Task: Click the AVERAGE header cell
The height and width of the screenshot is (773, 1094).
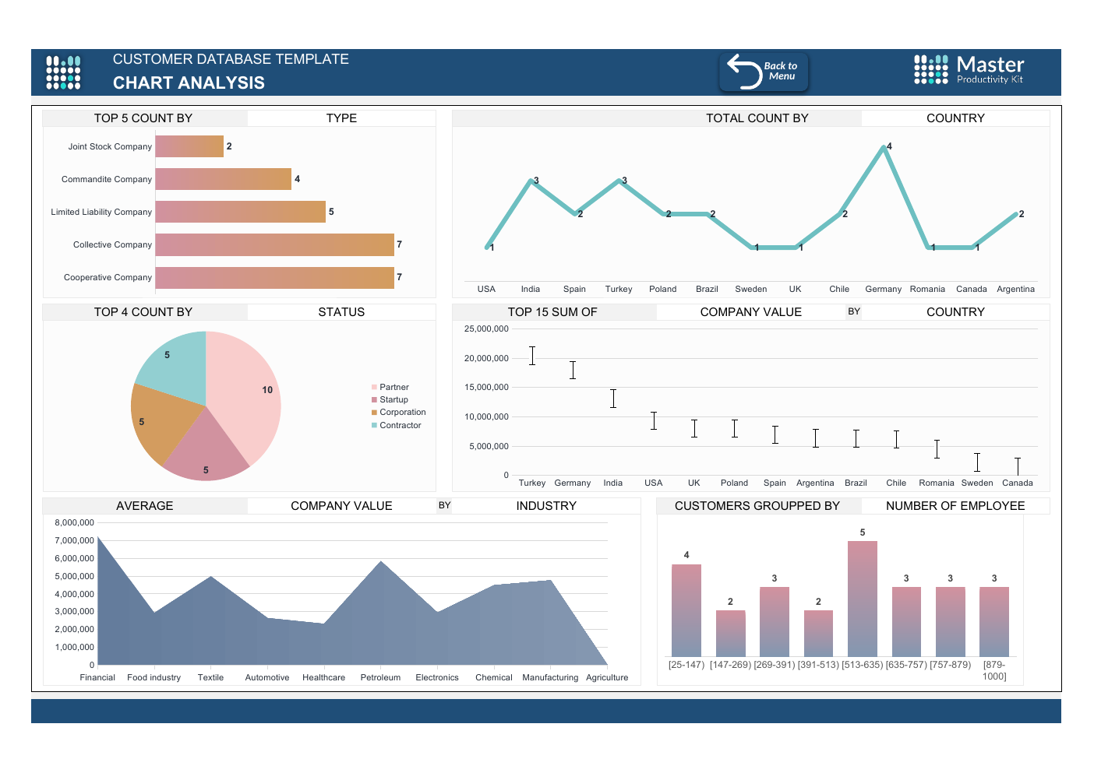Action: tap(145, 506)
